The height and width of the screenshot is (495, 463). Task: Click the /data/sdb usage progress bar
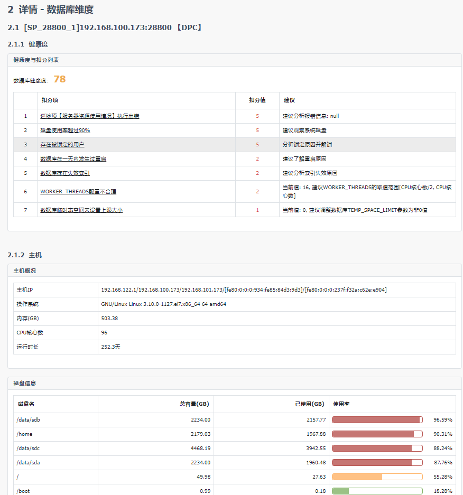click(x=377, y=419)
